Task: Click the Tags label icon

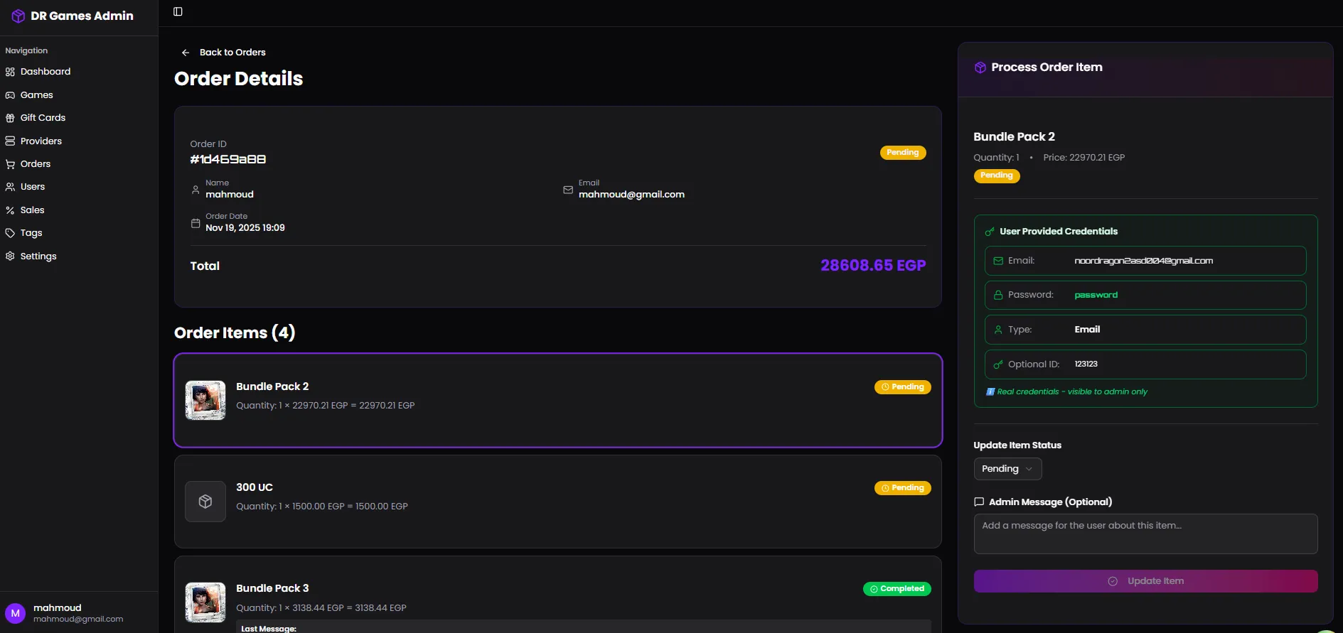Action: [10, 233]
